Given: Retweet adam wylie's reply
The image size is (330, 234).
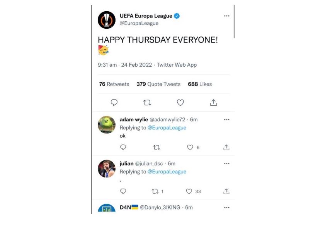Looking at the screenshot, I should tap(156, 147).
